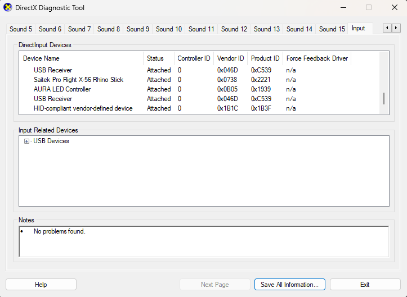Click Save All Information button
The height and width of the screenshot is (297, 407).
pyautogui.click(x=290, y=285)
